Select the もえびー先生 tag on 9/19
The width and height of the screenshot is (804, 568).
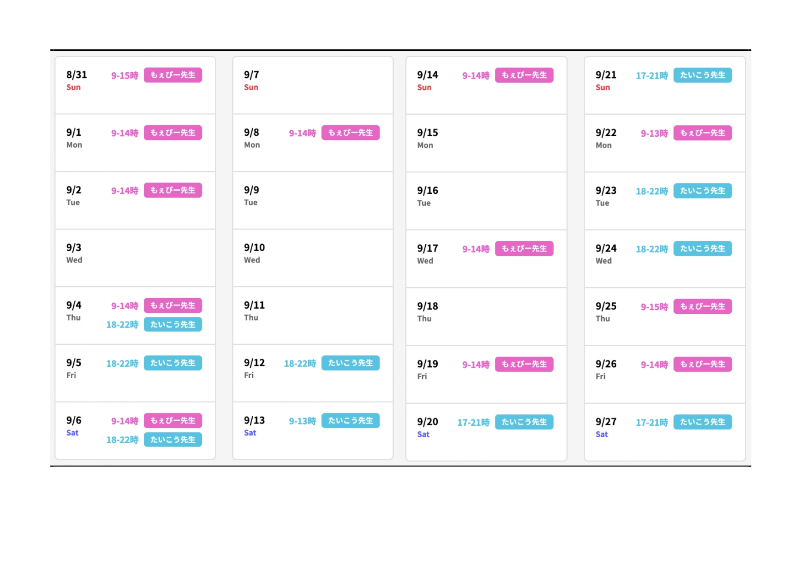click(524, 364)
